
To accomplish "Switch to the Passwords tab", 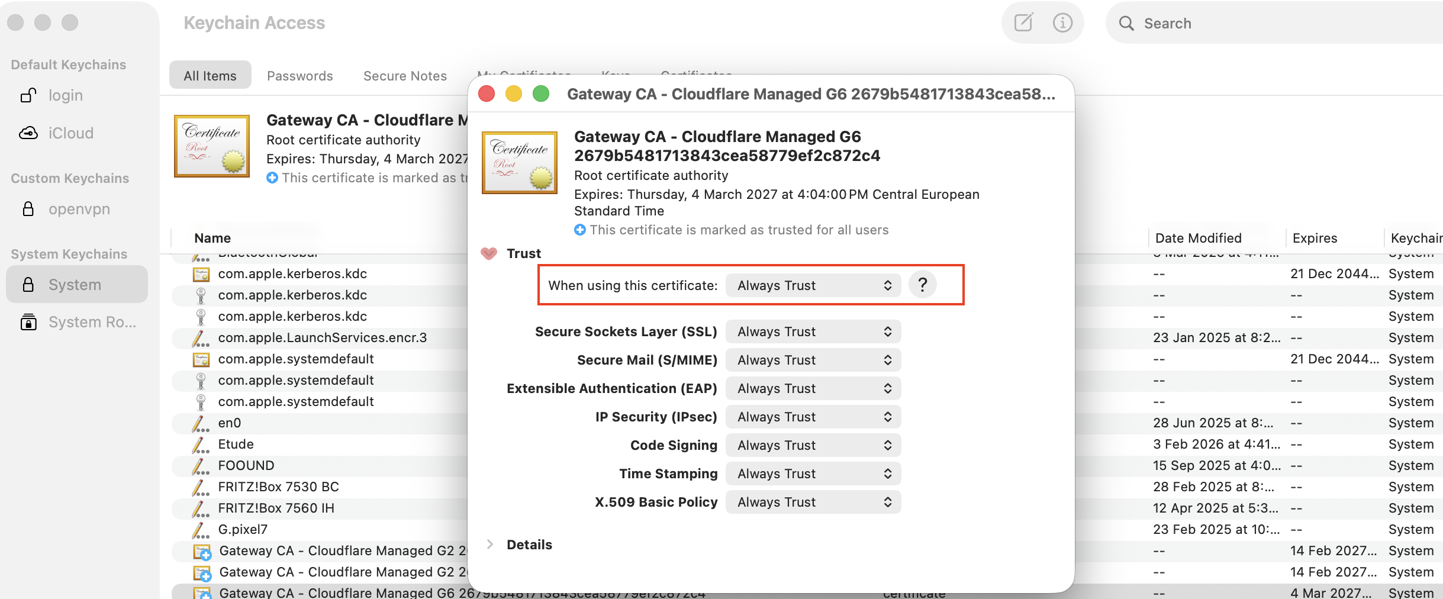I will click(299, 75).
